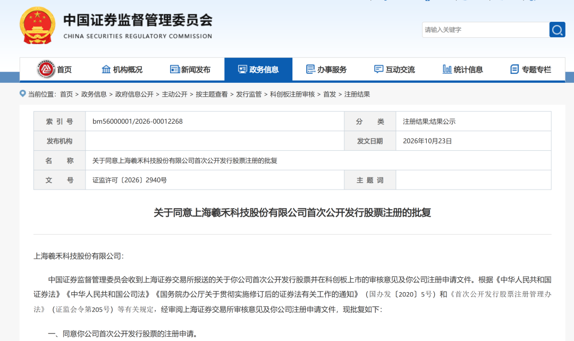Click the chat bubble icon next to 互动交流
The width and height of the screenshot is (574, 341).
click(378, 69)
